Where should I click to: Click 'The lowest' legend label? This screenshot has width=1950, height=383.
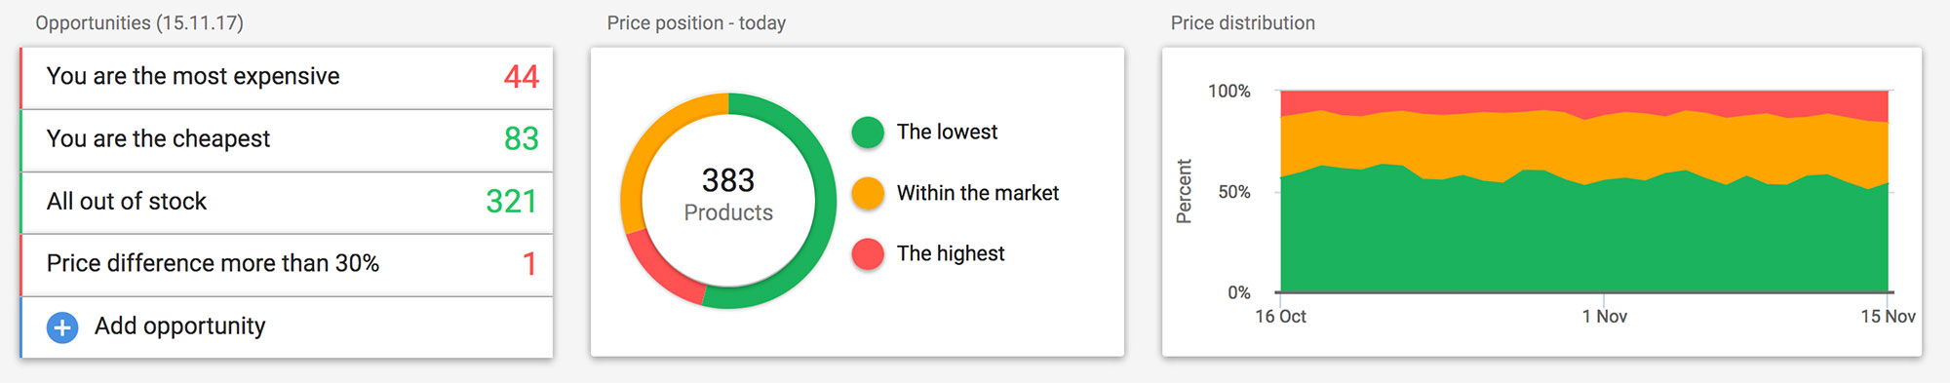pyautogui.click(x=947, y=133)
